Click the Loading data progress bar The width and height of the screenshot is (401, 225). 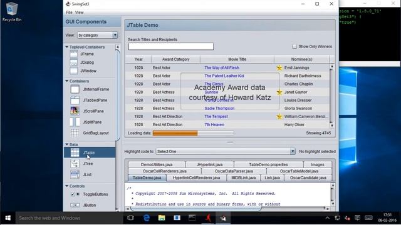pos(194,133)
